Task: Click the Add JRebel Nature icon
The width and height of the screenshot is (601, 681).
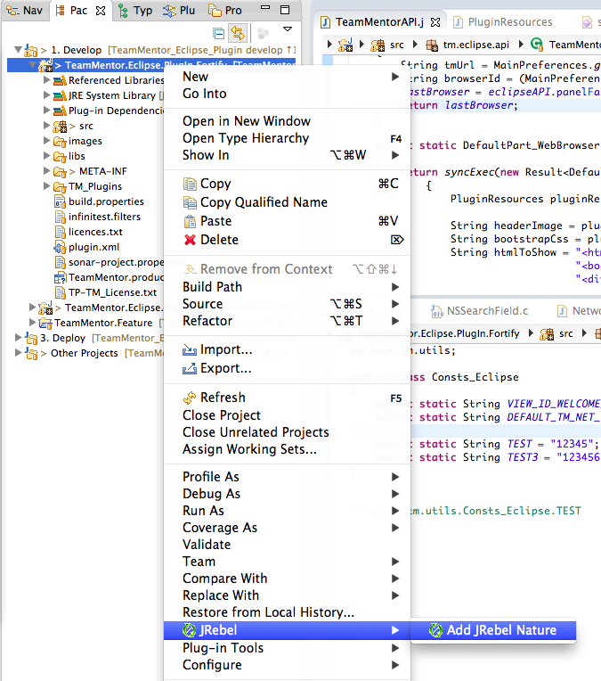Action: (x=435, y=630)
